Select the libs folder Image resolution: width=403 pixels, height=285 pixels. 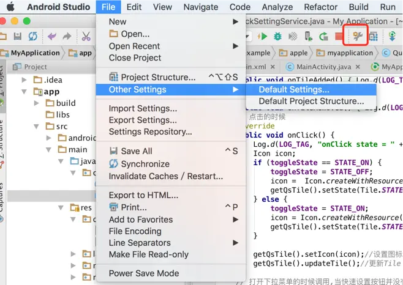[58, 114]
